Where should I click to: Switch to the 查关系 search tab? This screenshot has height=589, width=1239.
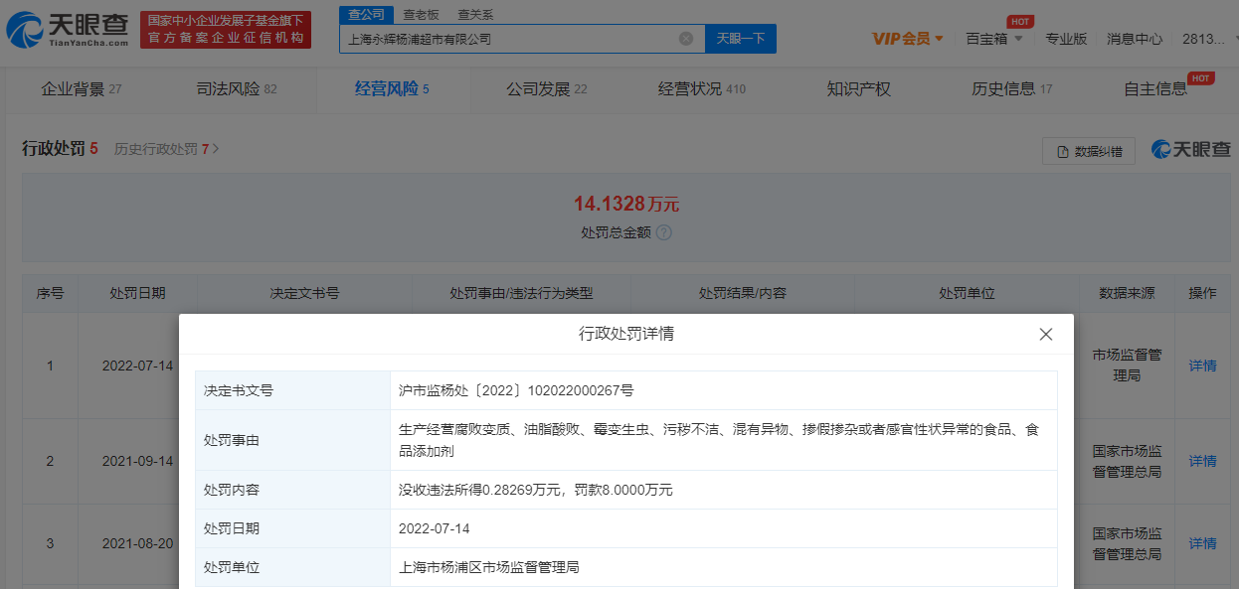pos(475,15)
